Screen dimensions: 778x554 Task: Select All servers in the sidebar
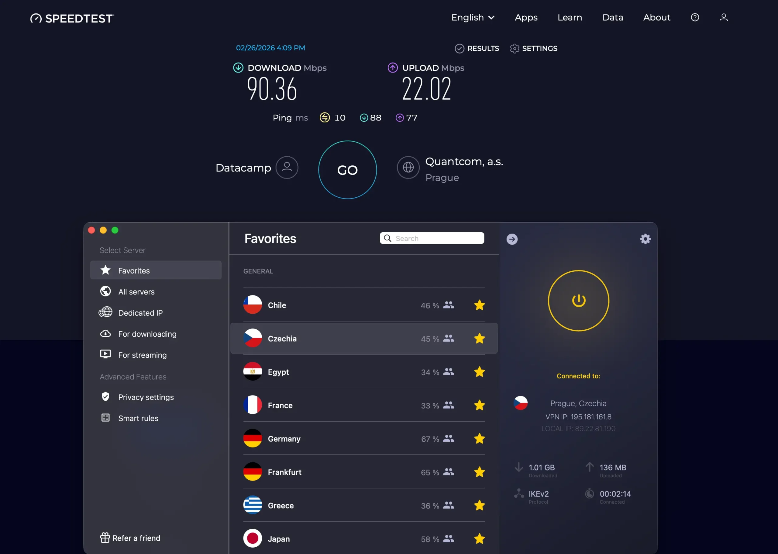[x=136, y=292]
